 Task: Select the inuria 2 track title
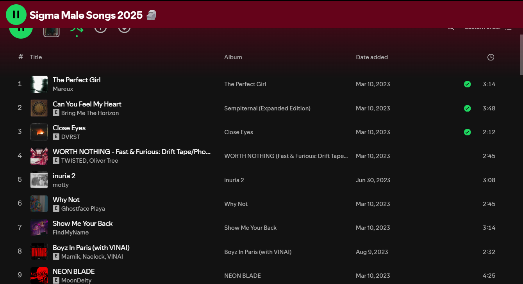pyautogui.click(x=64, y=176)
